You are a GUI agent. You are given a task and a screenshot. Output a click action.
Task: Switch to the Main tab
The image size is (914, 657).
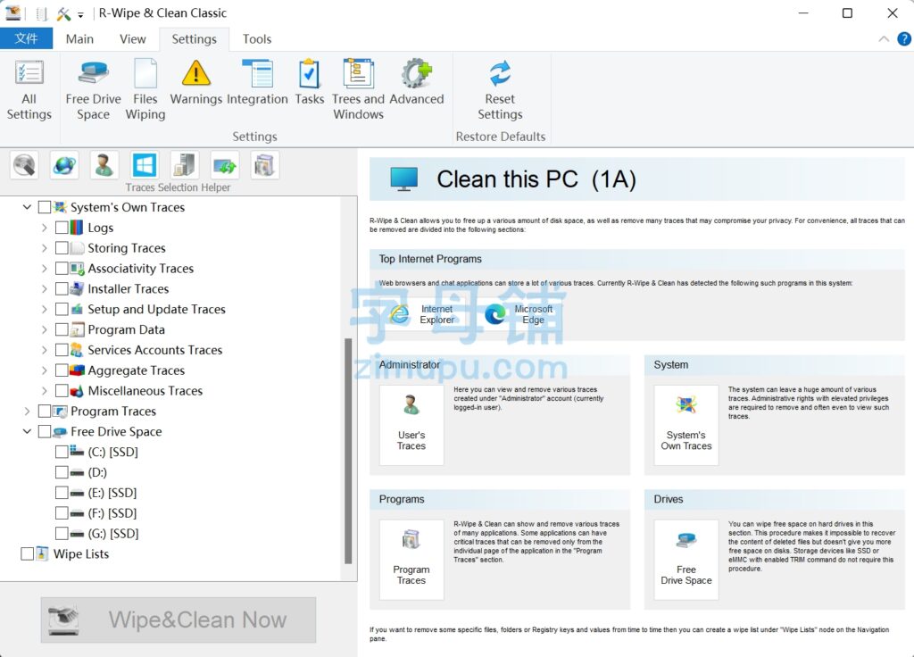click(79, 39)
